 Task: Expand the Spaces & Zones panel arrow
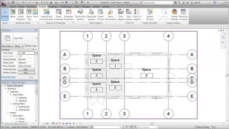[38, 23]
